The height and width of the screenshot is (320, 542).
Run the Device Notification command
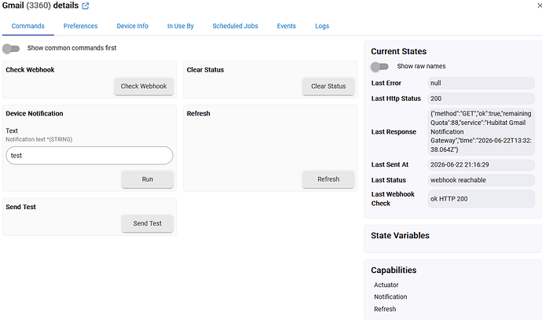click(147, 179)
